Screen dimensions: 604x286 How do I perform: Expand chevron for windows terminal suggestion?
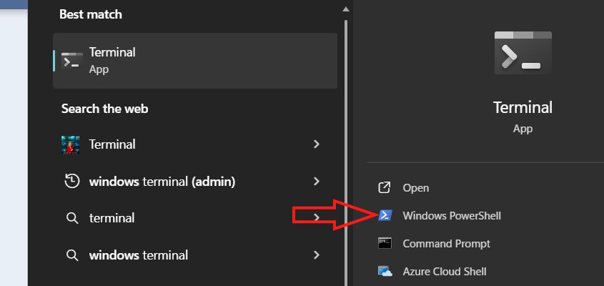point(317,255)
